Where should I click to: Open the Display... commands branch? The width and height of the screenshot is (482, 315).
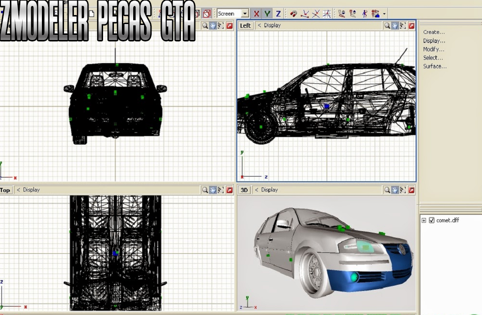pos(434,40)
